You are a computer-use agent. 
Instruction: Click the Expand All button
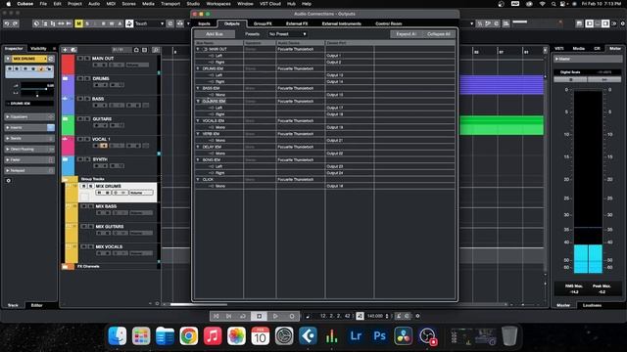click(407, 34)
